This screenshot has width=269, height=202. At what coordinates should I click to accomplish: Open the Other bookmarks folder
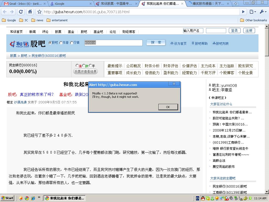pyautogui.click(x=254, y=20)
